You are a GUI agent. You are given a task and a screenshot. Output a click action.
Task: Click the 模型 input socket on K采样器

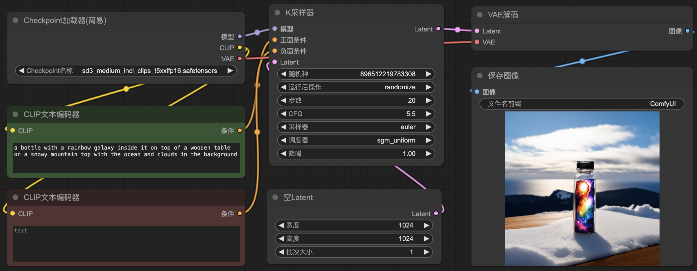(275, 29)
